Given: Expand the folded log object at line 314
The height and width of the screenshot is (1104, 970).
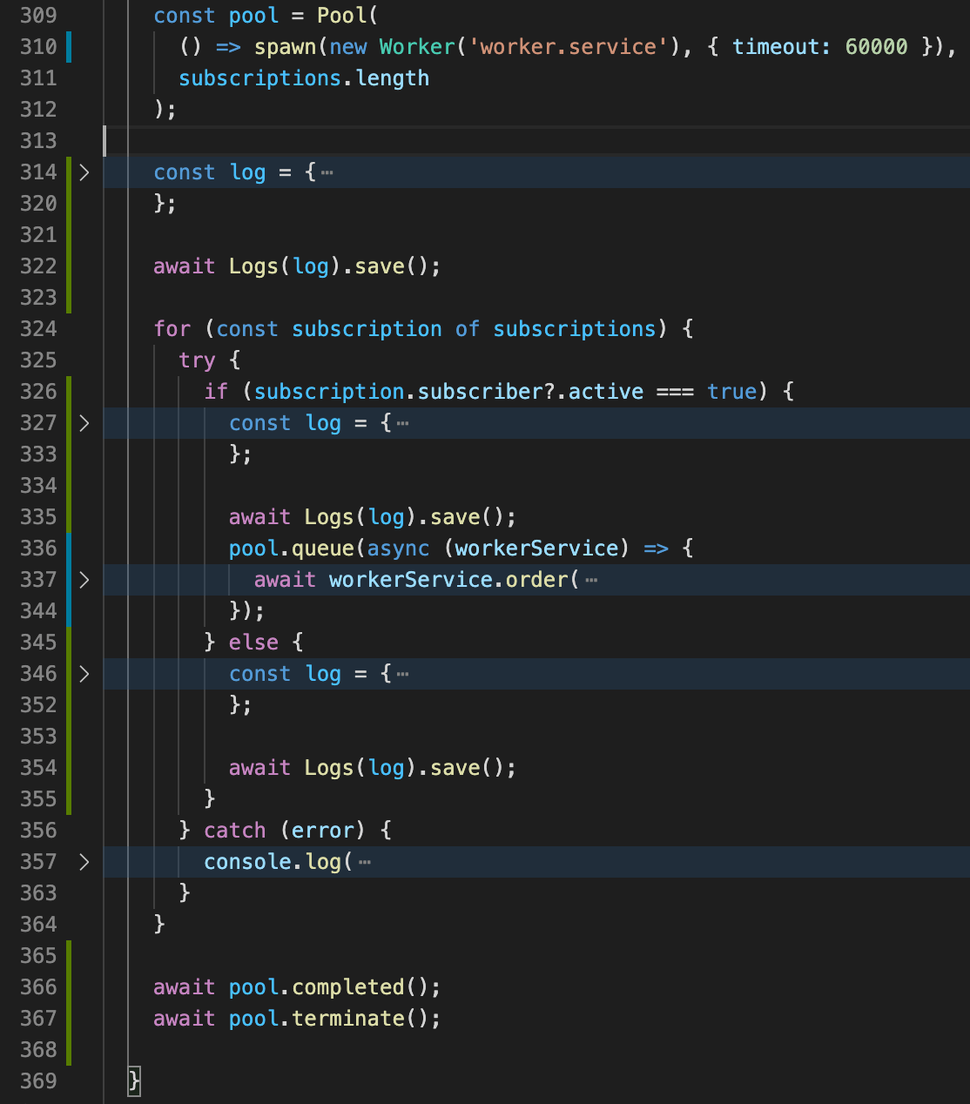Looking at the screenshot, I should 84,172.
